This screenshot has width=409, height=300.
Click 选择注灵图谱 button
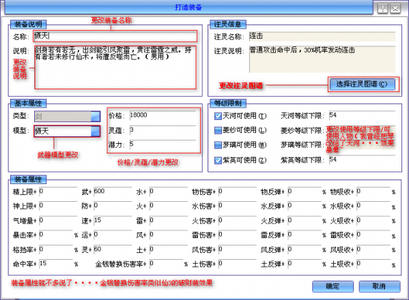tap(363, 84)
